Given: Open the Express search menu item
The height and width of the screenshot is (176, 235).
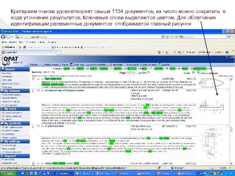Looking at the screenshot, I should click(x=7, y=73).
